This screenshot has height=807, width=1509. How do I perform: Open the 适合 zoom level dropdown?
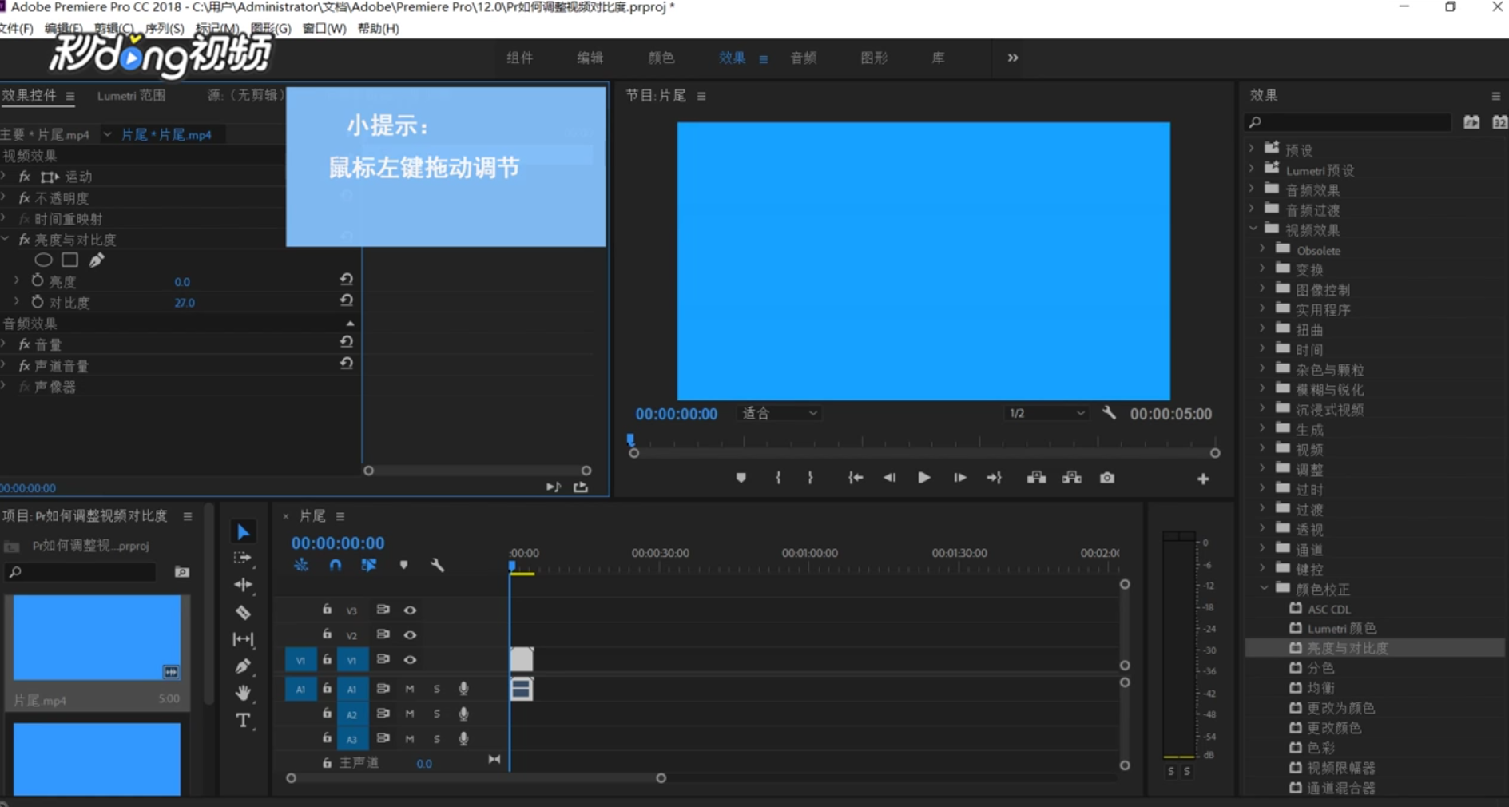(780, 413)
